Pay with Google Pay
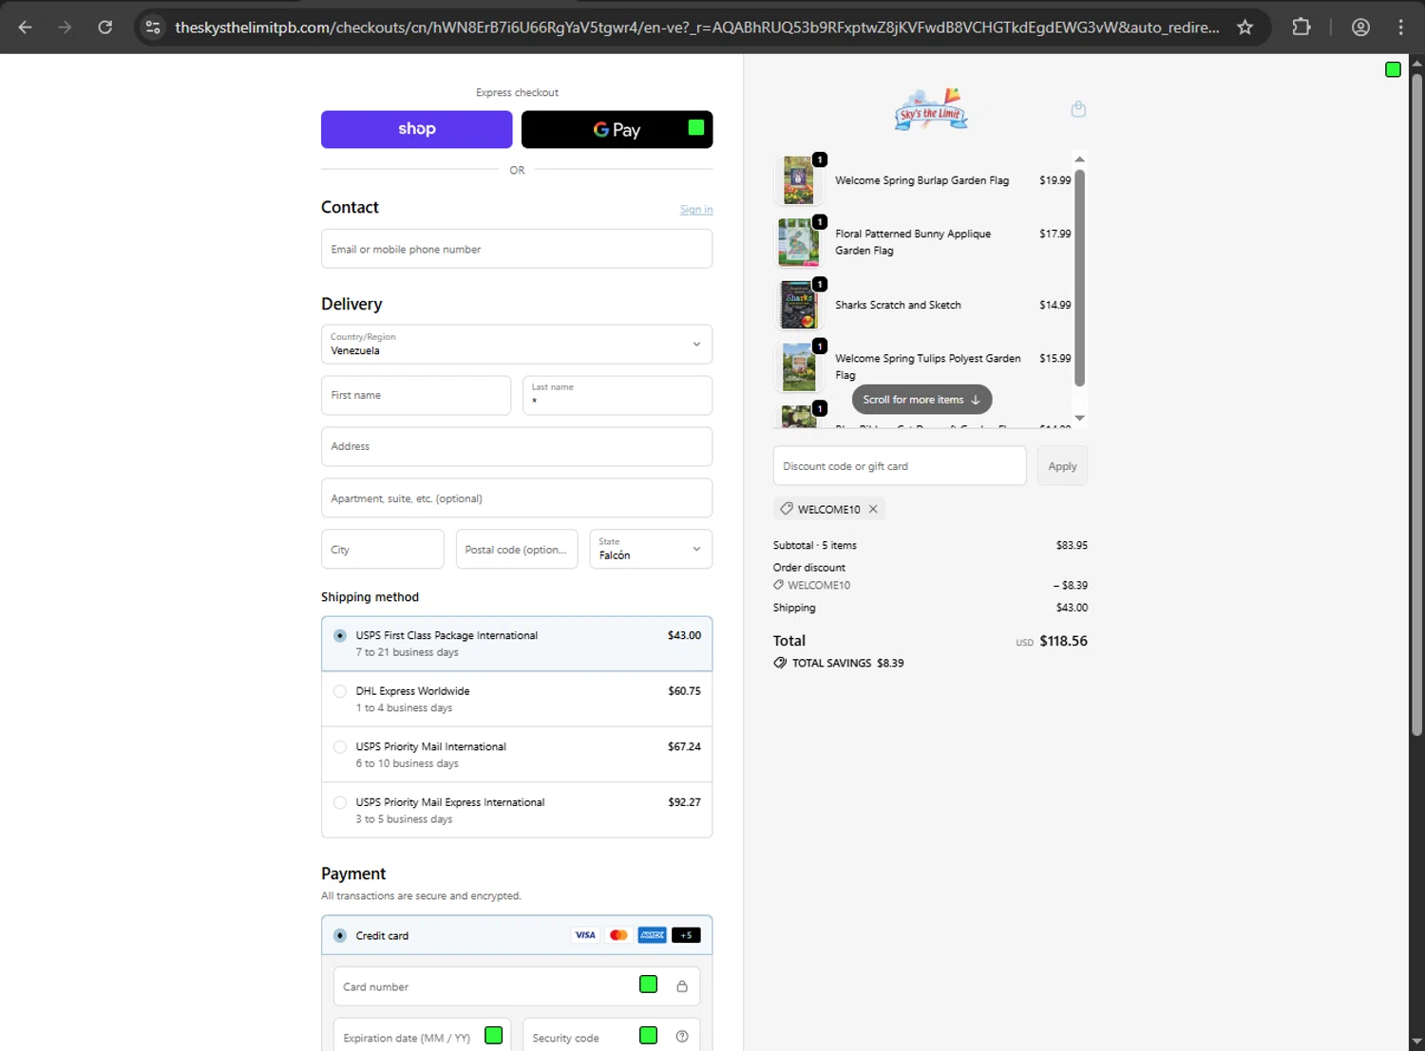 pos(617,129)
